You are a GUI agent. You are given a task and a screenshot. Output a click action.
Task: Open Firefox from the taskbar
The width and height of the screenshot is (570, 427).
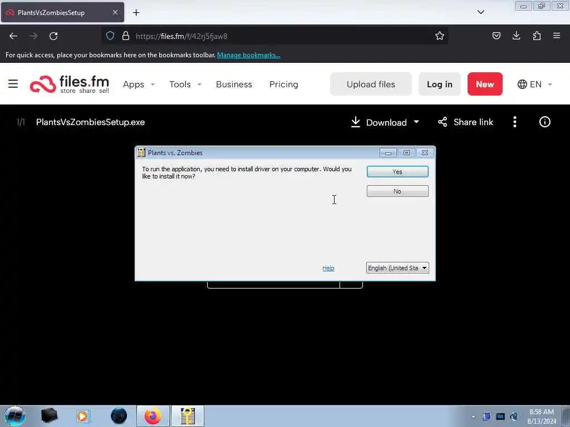click(153, 416)
